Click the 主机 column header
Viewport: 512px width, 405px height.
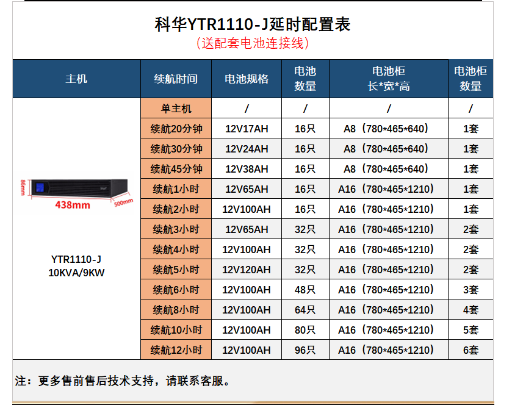pyautogui.click(x=76, y=79)
